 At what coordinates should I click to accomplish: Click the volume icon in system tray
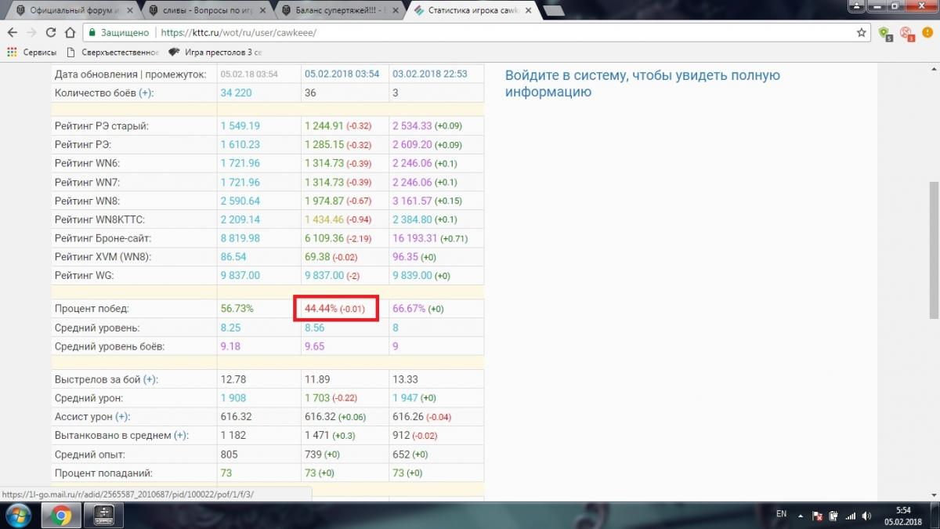point(866,515)
